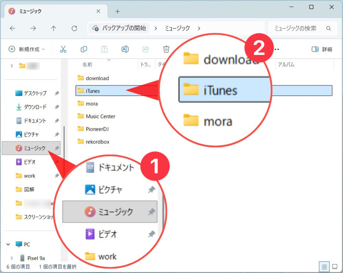Screen dimensions: 343x273
Task: Select Pixel 9a in the sidebar
Action: tap(32, 258)
